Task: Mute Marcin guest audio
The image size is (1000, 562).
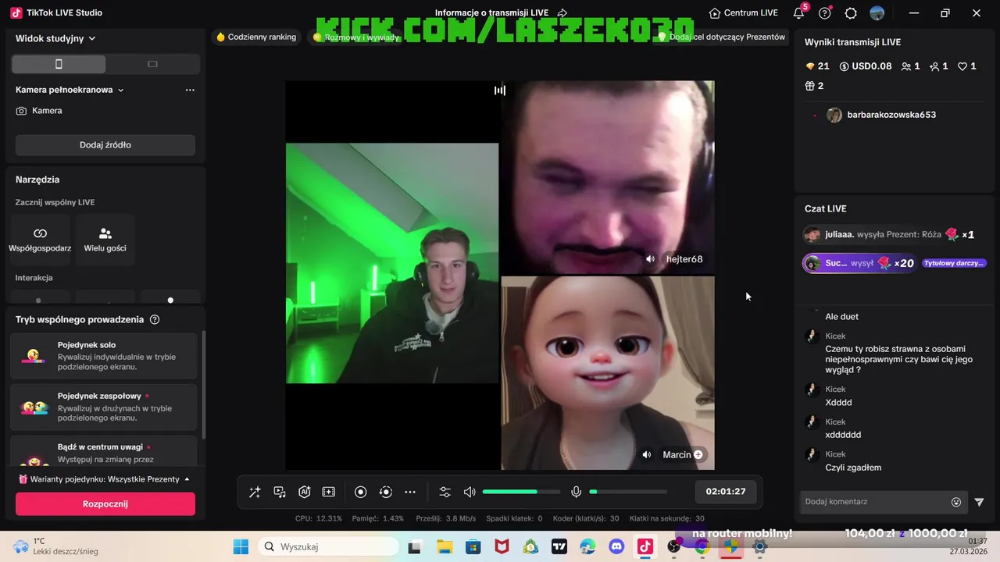Action: click(x=647, y=454)
